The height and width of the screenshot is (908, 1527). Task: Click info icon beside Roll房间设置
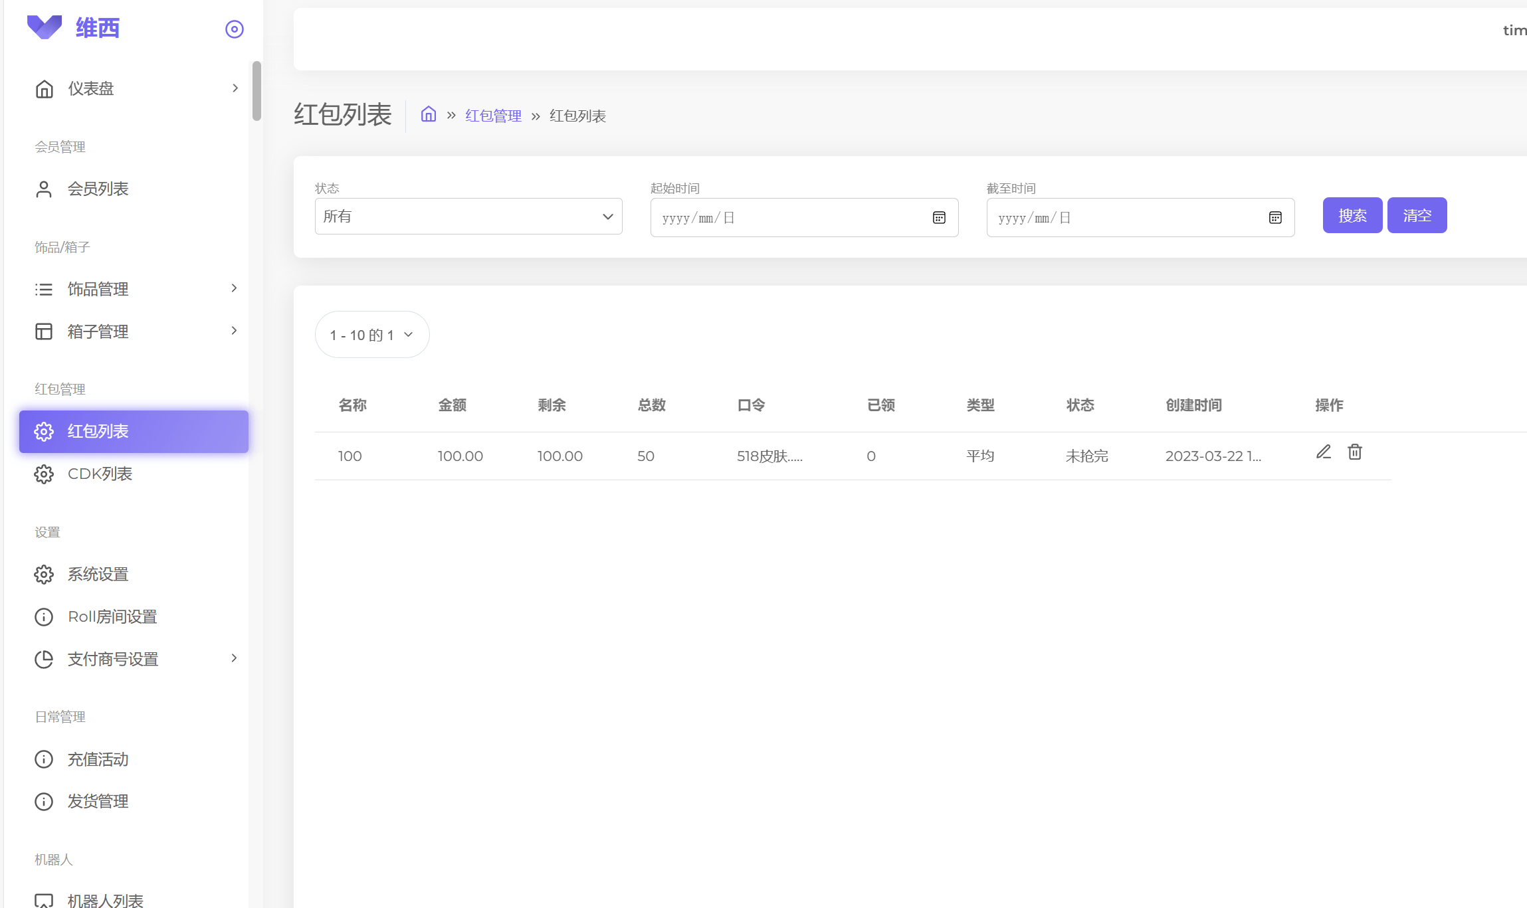(x=44, y=617)
